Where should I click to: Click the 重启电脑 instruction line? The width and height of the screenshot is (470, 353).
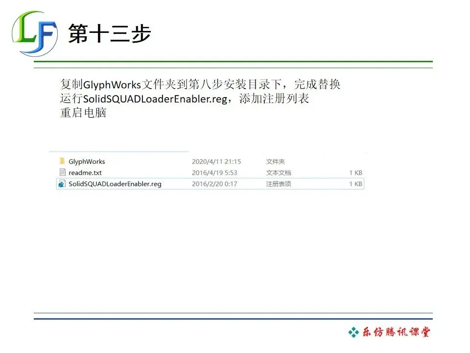click(83, 113)
